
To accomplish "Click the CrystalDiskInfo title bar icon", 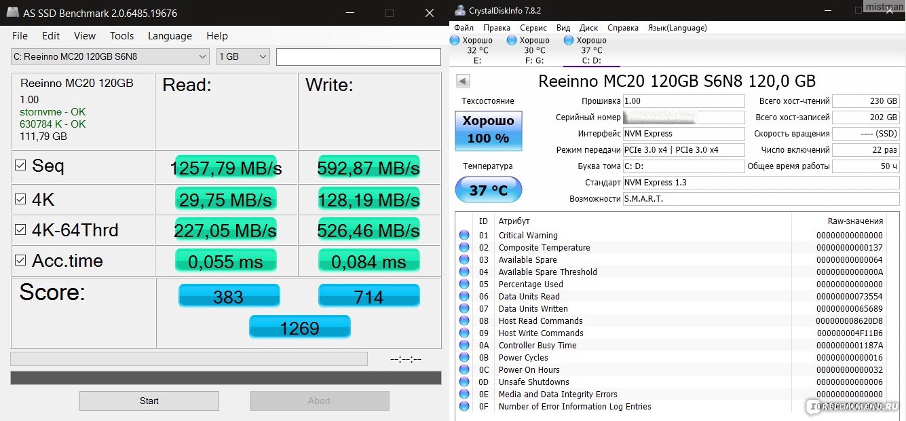I will [x=460, y=10].
